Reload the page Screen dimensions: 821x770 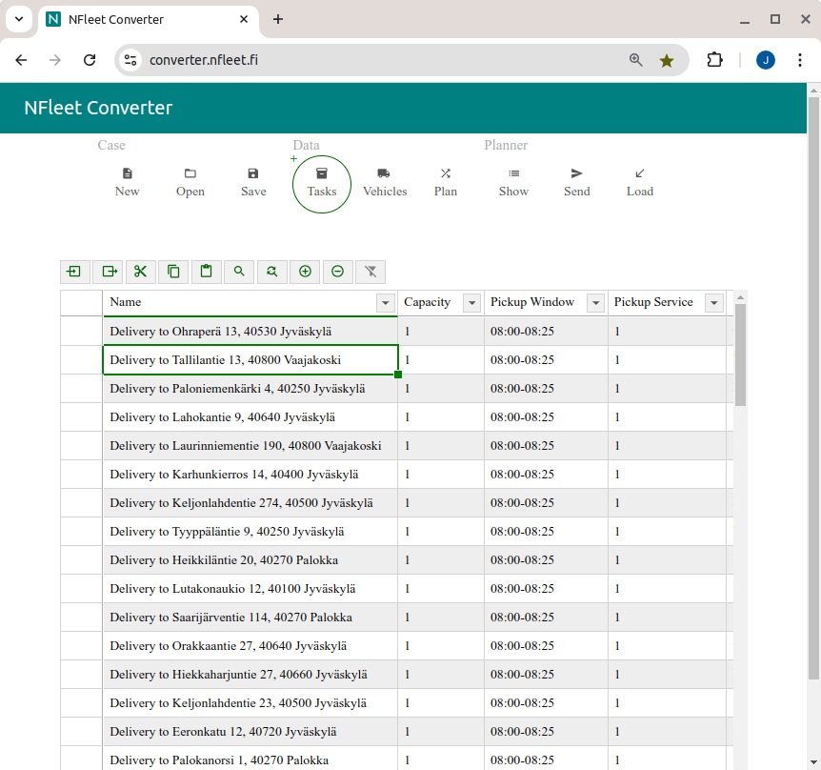(x=90, y=60)
